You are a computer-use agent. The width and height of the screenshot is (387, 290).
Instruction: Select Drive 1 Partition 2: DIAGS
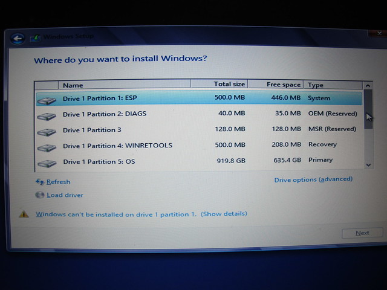coord(199,114)
